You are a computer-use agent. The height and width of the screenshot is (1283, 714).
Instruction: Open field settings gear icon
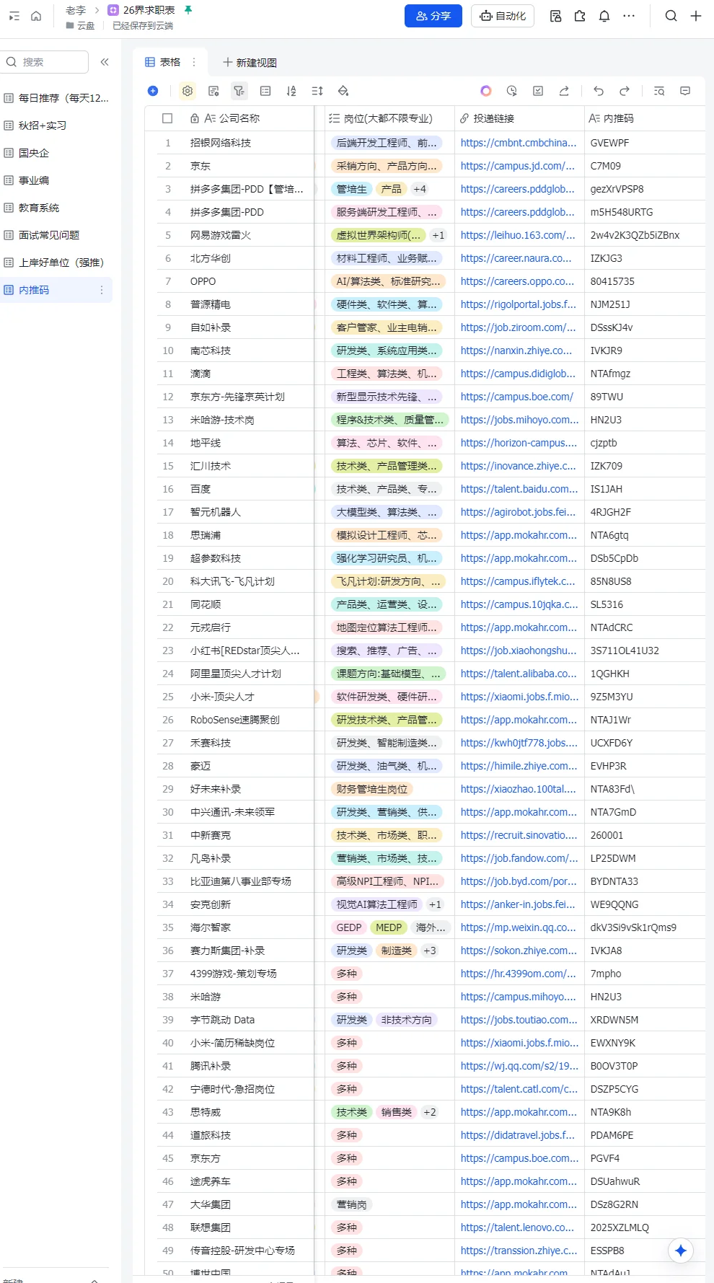188,91
